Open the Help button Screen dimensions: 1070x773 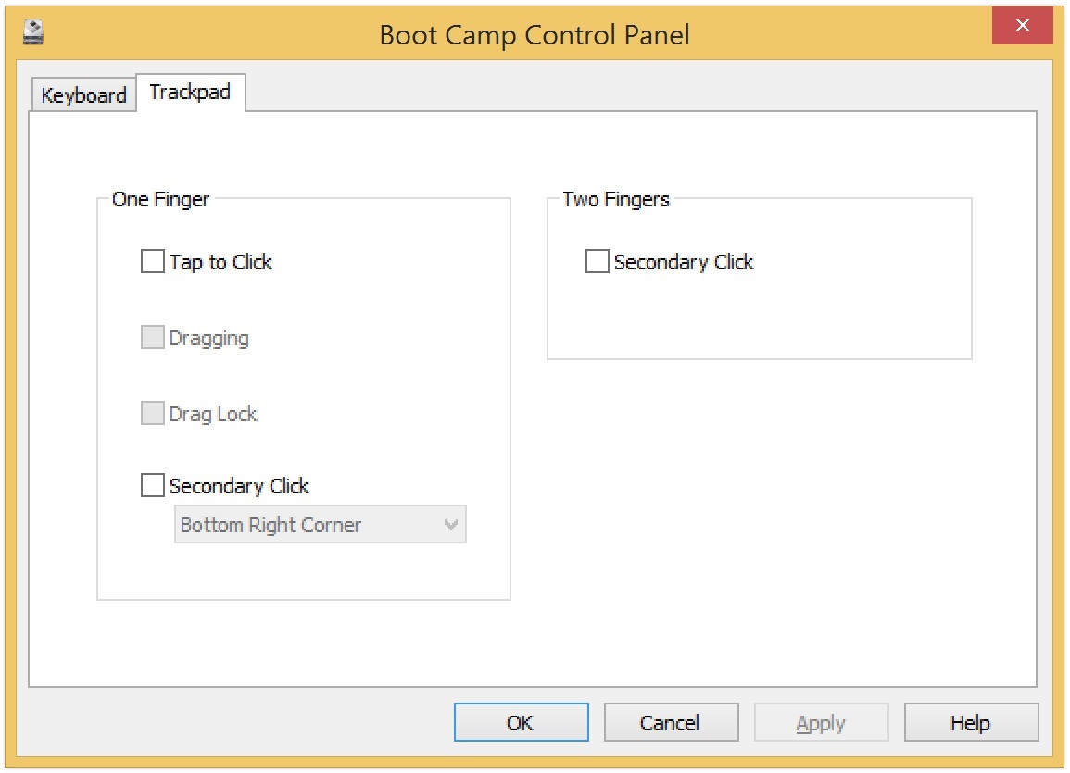(x=971, y=722)
